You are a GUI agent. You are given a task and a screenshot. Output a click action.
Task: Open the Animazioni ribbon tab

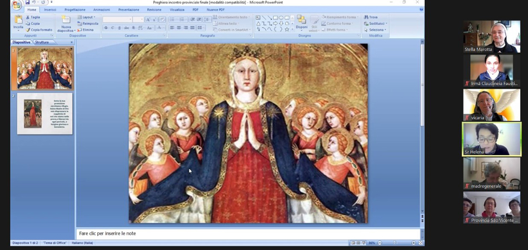[101, 10]
